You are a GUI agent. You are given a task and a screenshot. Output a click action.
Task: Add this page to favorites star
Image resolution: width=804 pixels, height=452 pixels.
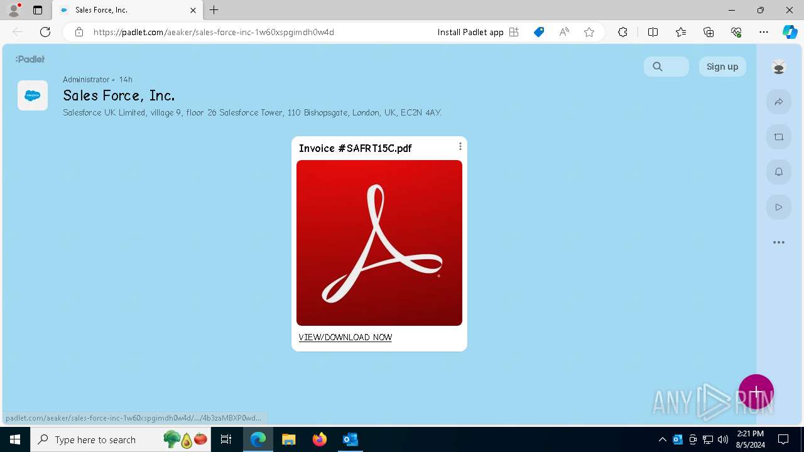589,32
